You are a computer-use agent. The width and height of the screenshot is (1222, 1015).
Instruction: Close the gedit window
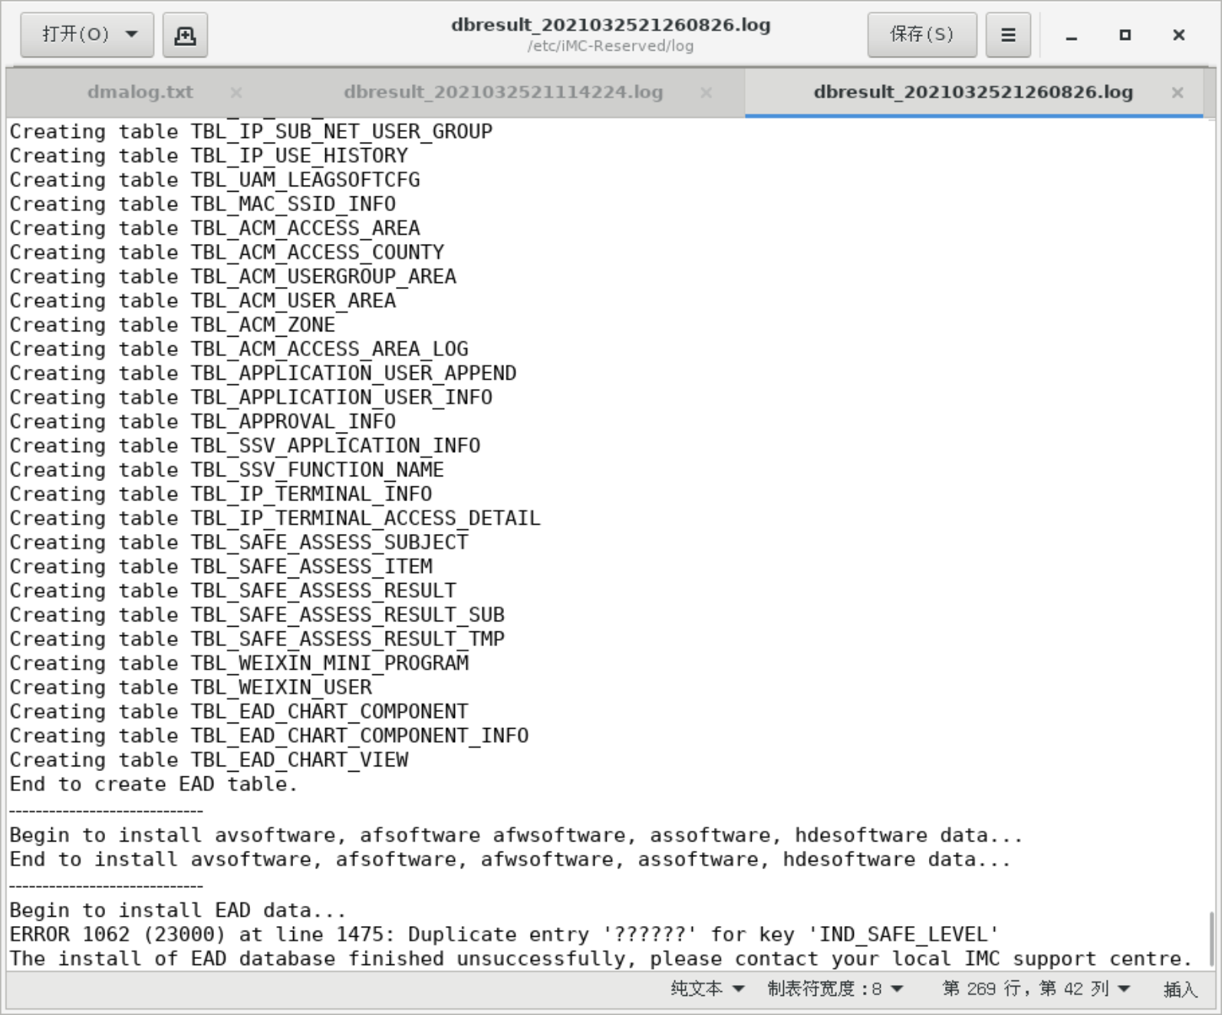[x=1179, y=35]
